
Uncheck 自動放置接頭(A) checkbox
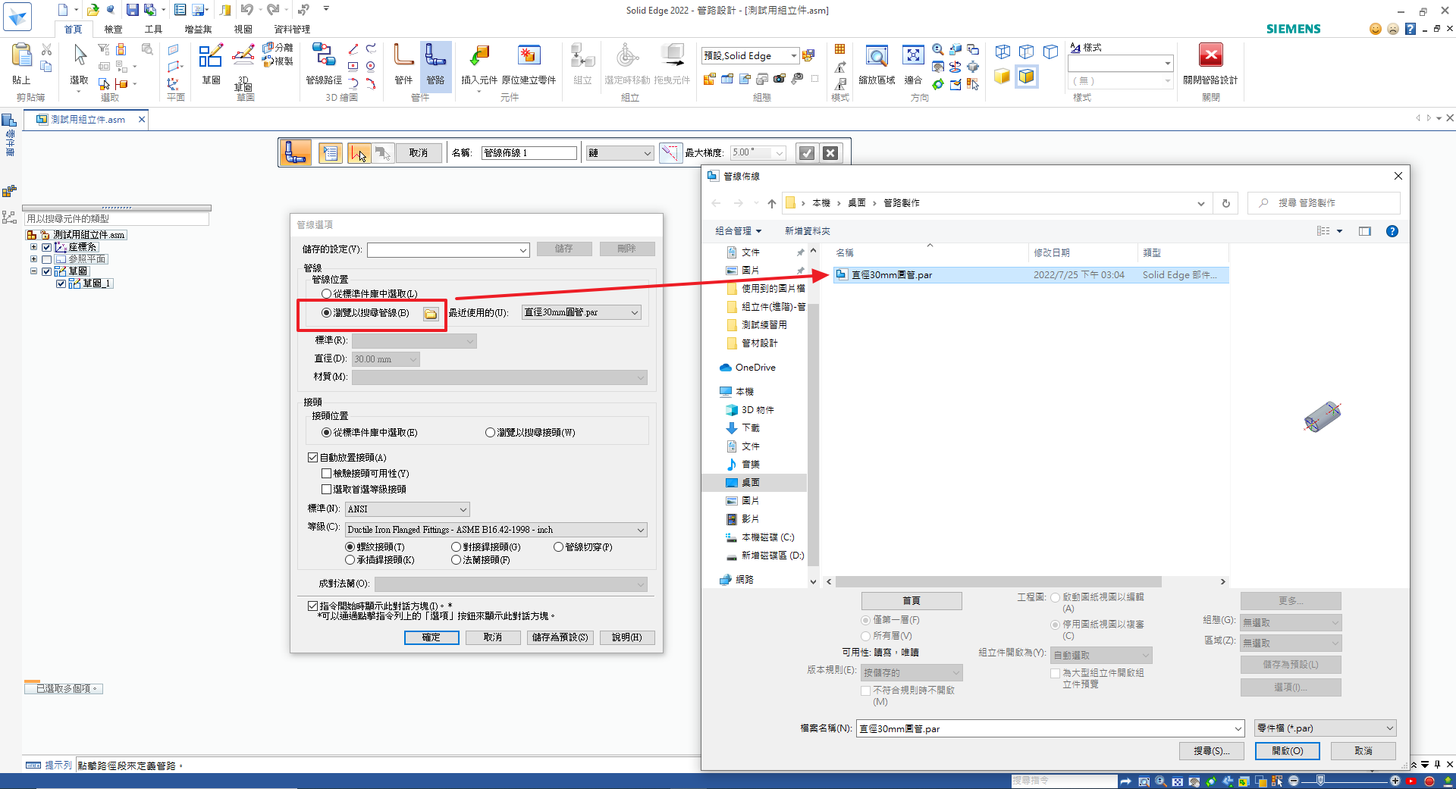point(312,458)
